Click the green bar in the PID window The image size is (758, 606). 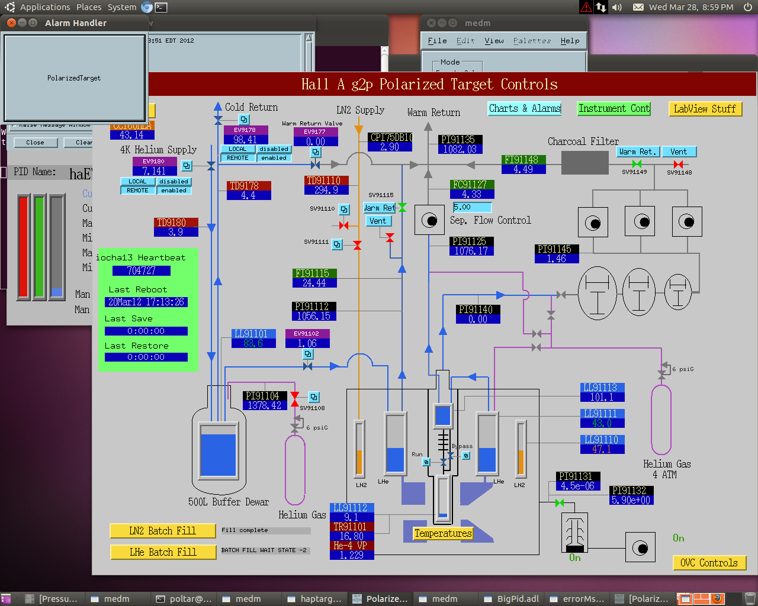coord(40,247)
